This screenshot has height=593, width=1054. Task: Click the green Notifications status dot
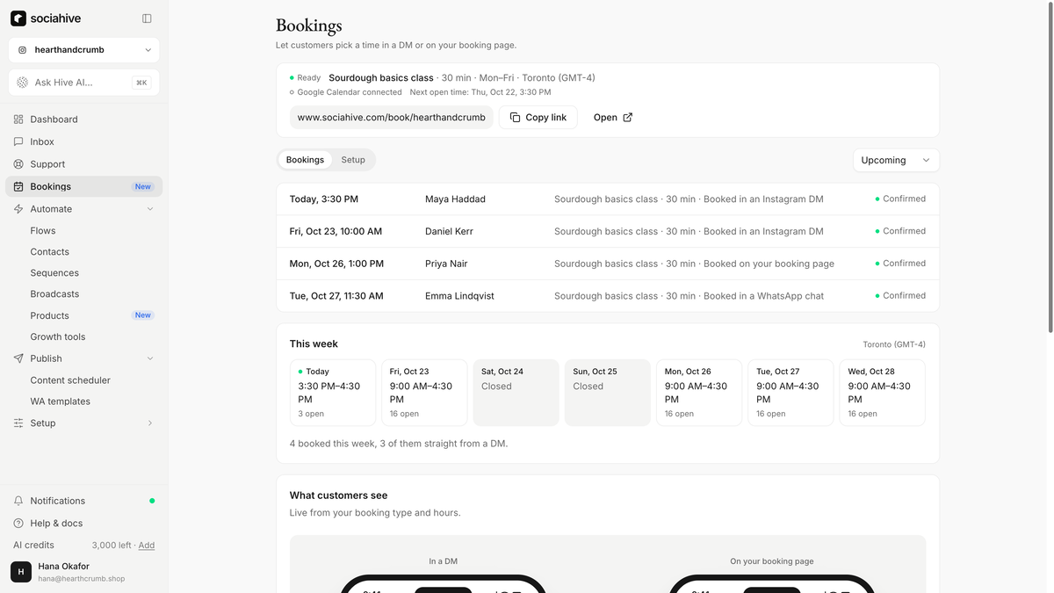point(152,501)
